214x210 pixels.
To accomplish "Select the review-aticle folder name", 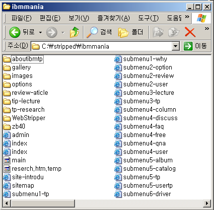I will click(30, 93).
